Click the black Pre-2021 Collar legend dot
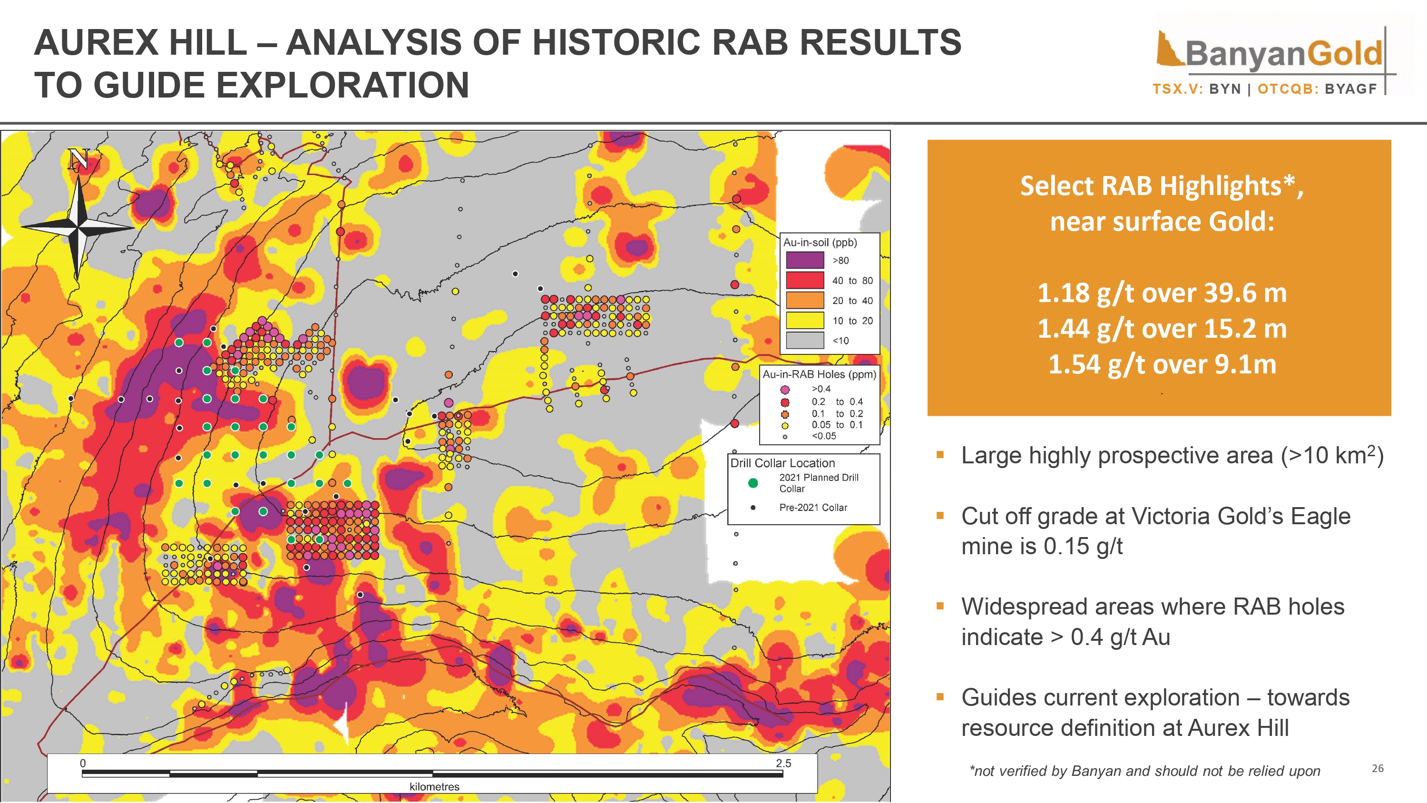Image resolution: width=1427 pixels, height=803 pixels. click(x=753, y=508)
